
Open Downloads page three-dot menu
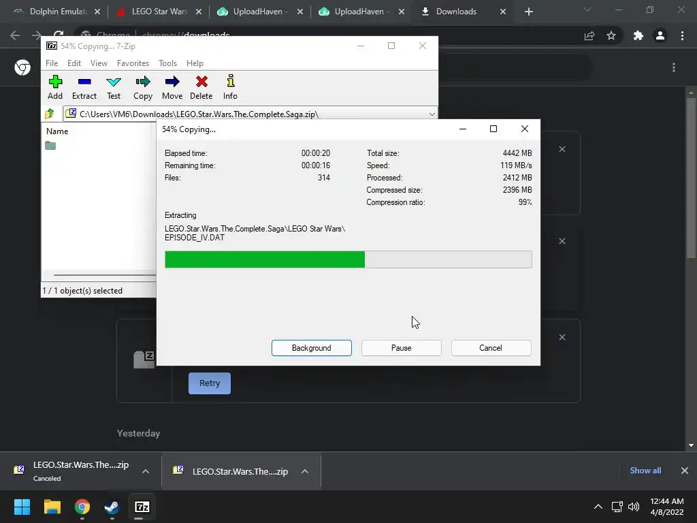point(674,67)
